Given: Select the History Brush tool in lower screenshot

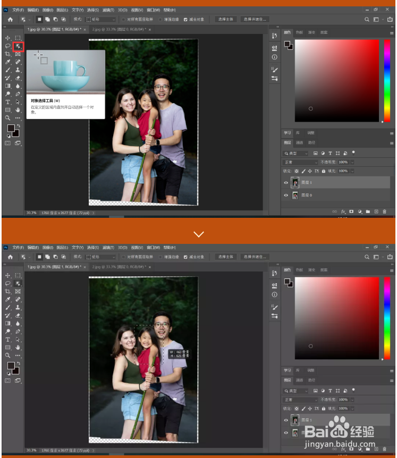Looking at the screenshot, I should 7,316.
